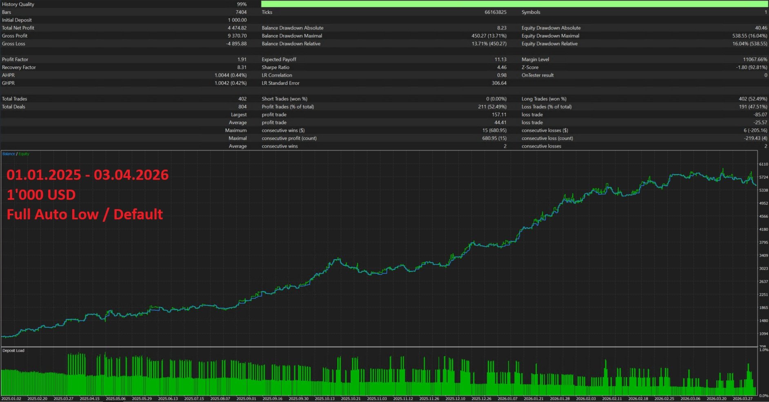
Task: Select Equity Drawdown Absolute value 40.46
Action: click(x=761, y=28)
